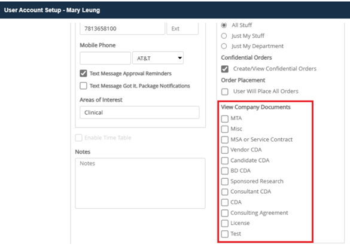
Task: Enable the License document checkbox
Action: [225, 223]
